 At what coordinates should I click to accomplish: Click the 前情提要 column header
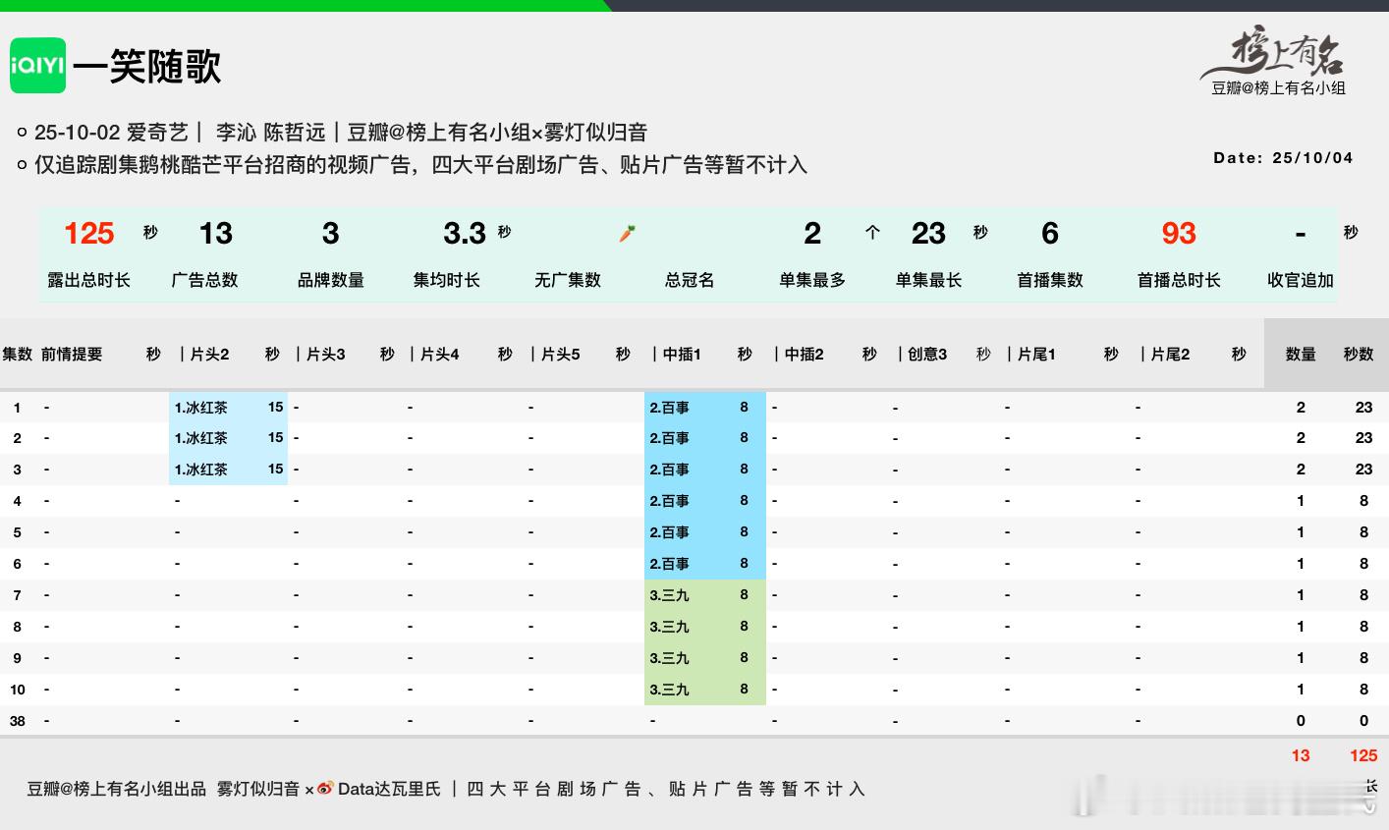pyautogui.click(x=72, y=354)
